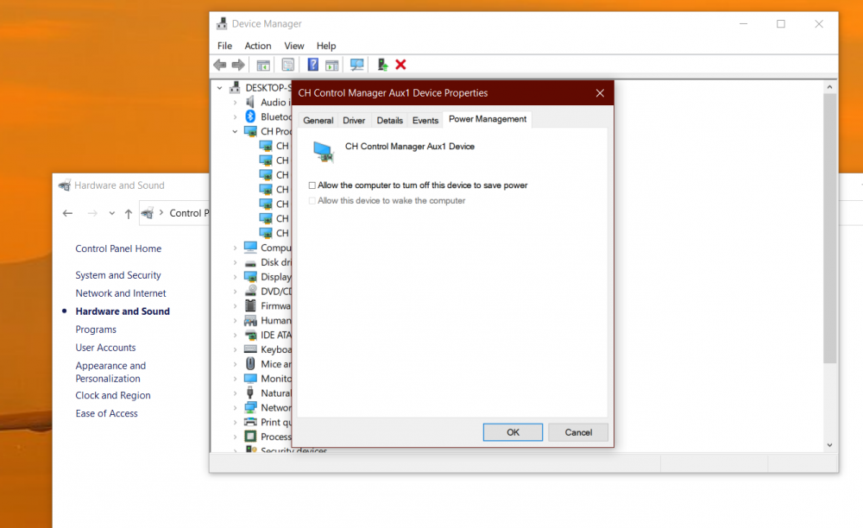Click the speaker icon of Audio category

point(250,103)
